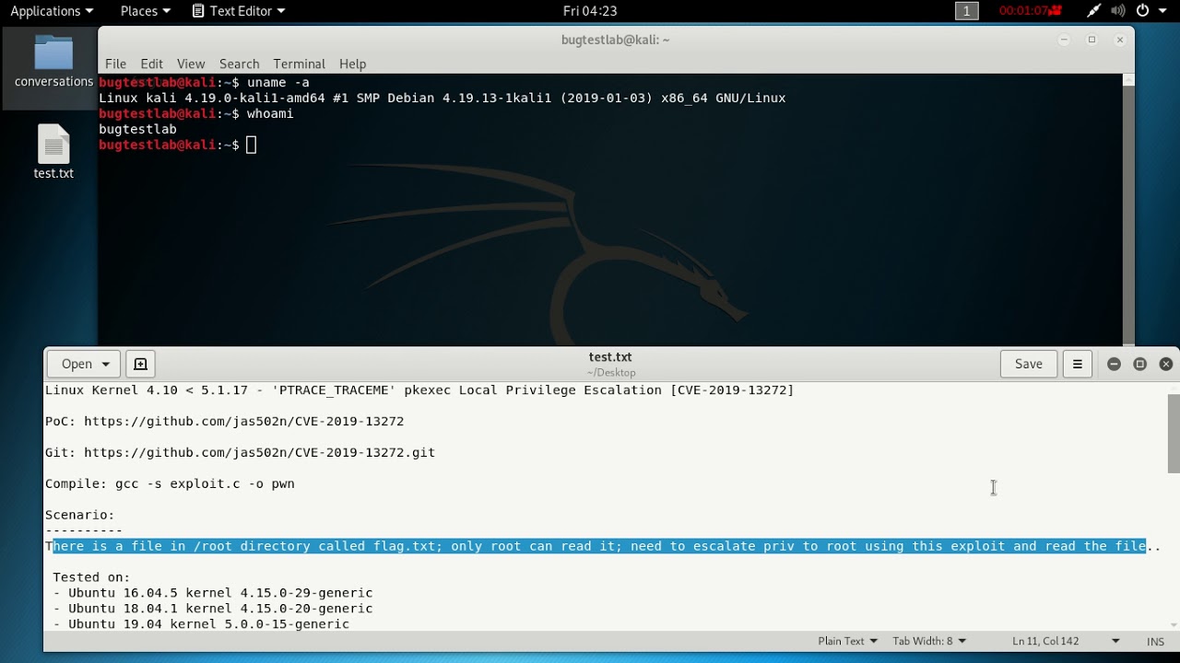Toggle the INS insert mode indicator
Screen dimensions: 1180x663
click(1155, 641)
